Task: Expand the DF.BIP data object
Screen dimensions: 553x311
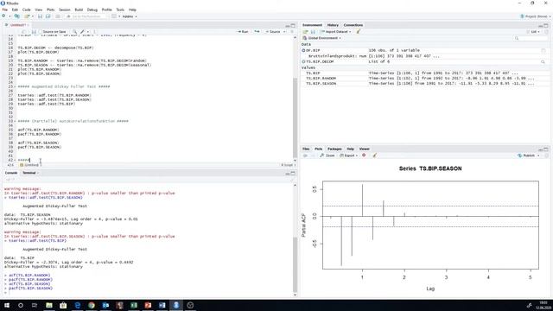Action: coord(303,50)
